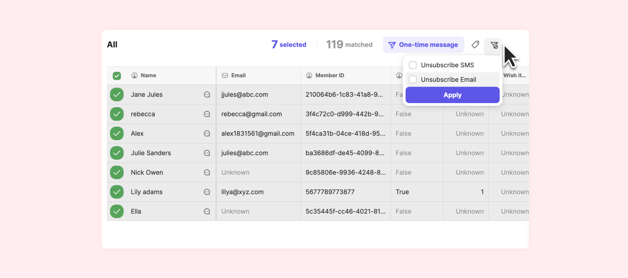Click the All heading

click(x=112, y=45)
